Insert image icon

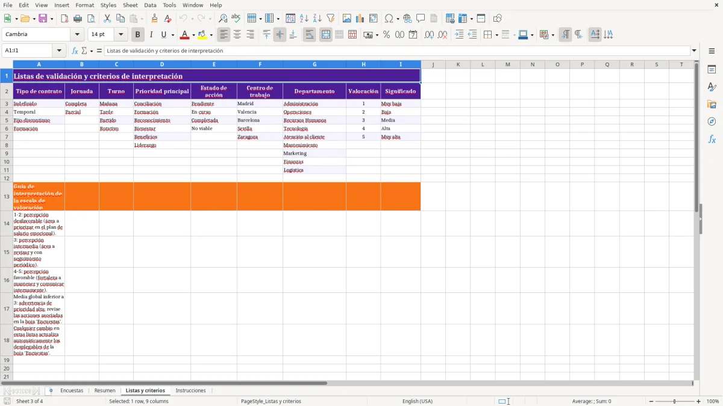(347, 19)
